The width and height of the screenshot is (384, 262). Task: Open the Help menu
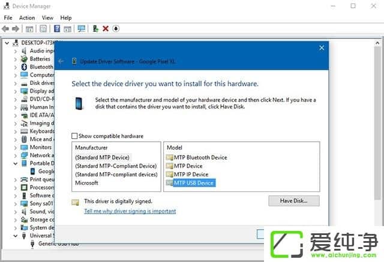(x=66, y=18)
